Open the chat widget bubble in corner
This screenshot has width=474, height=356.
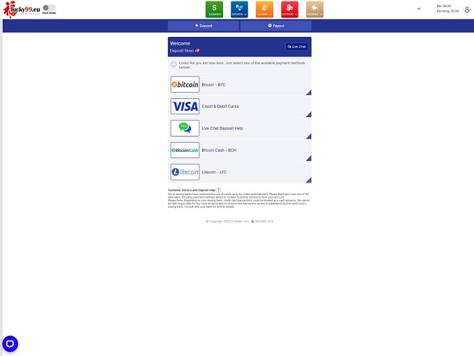tap(10, 343)
